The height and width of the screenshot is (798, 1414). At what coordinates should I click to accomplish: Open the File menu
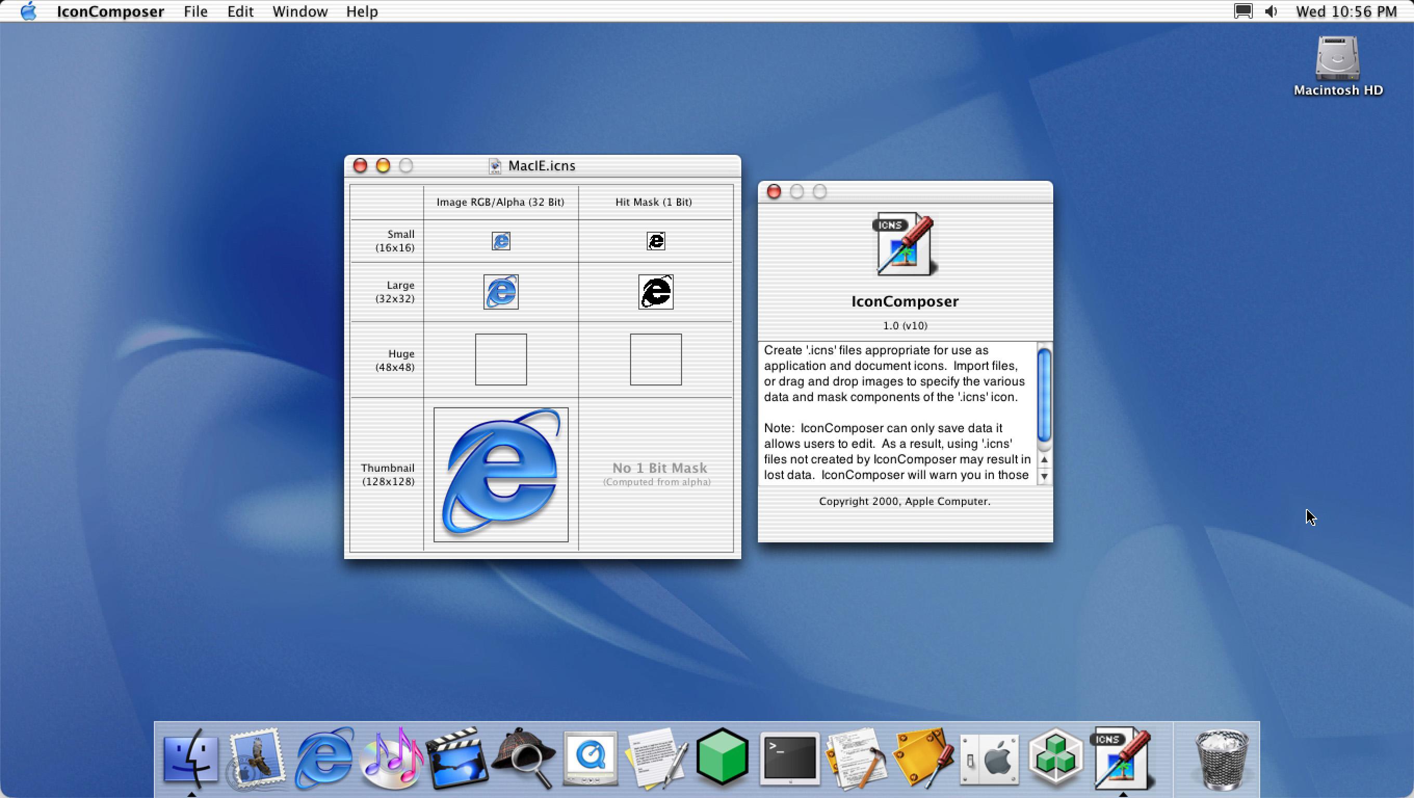point(195,11)
